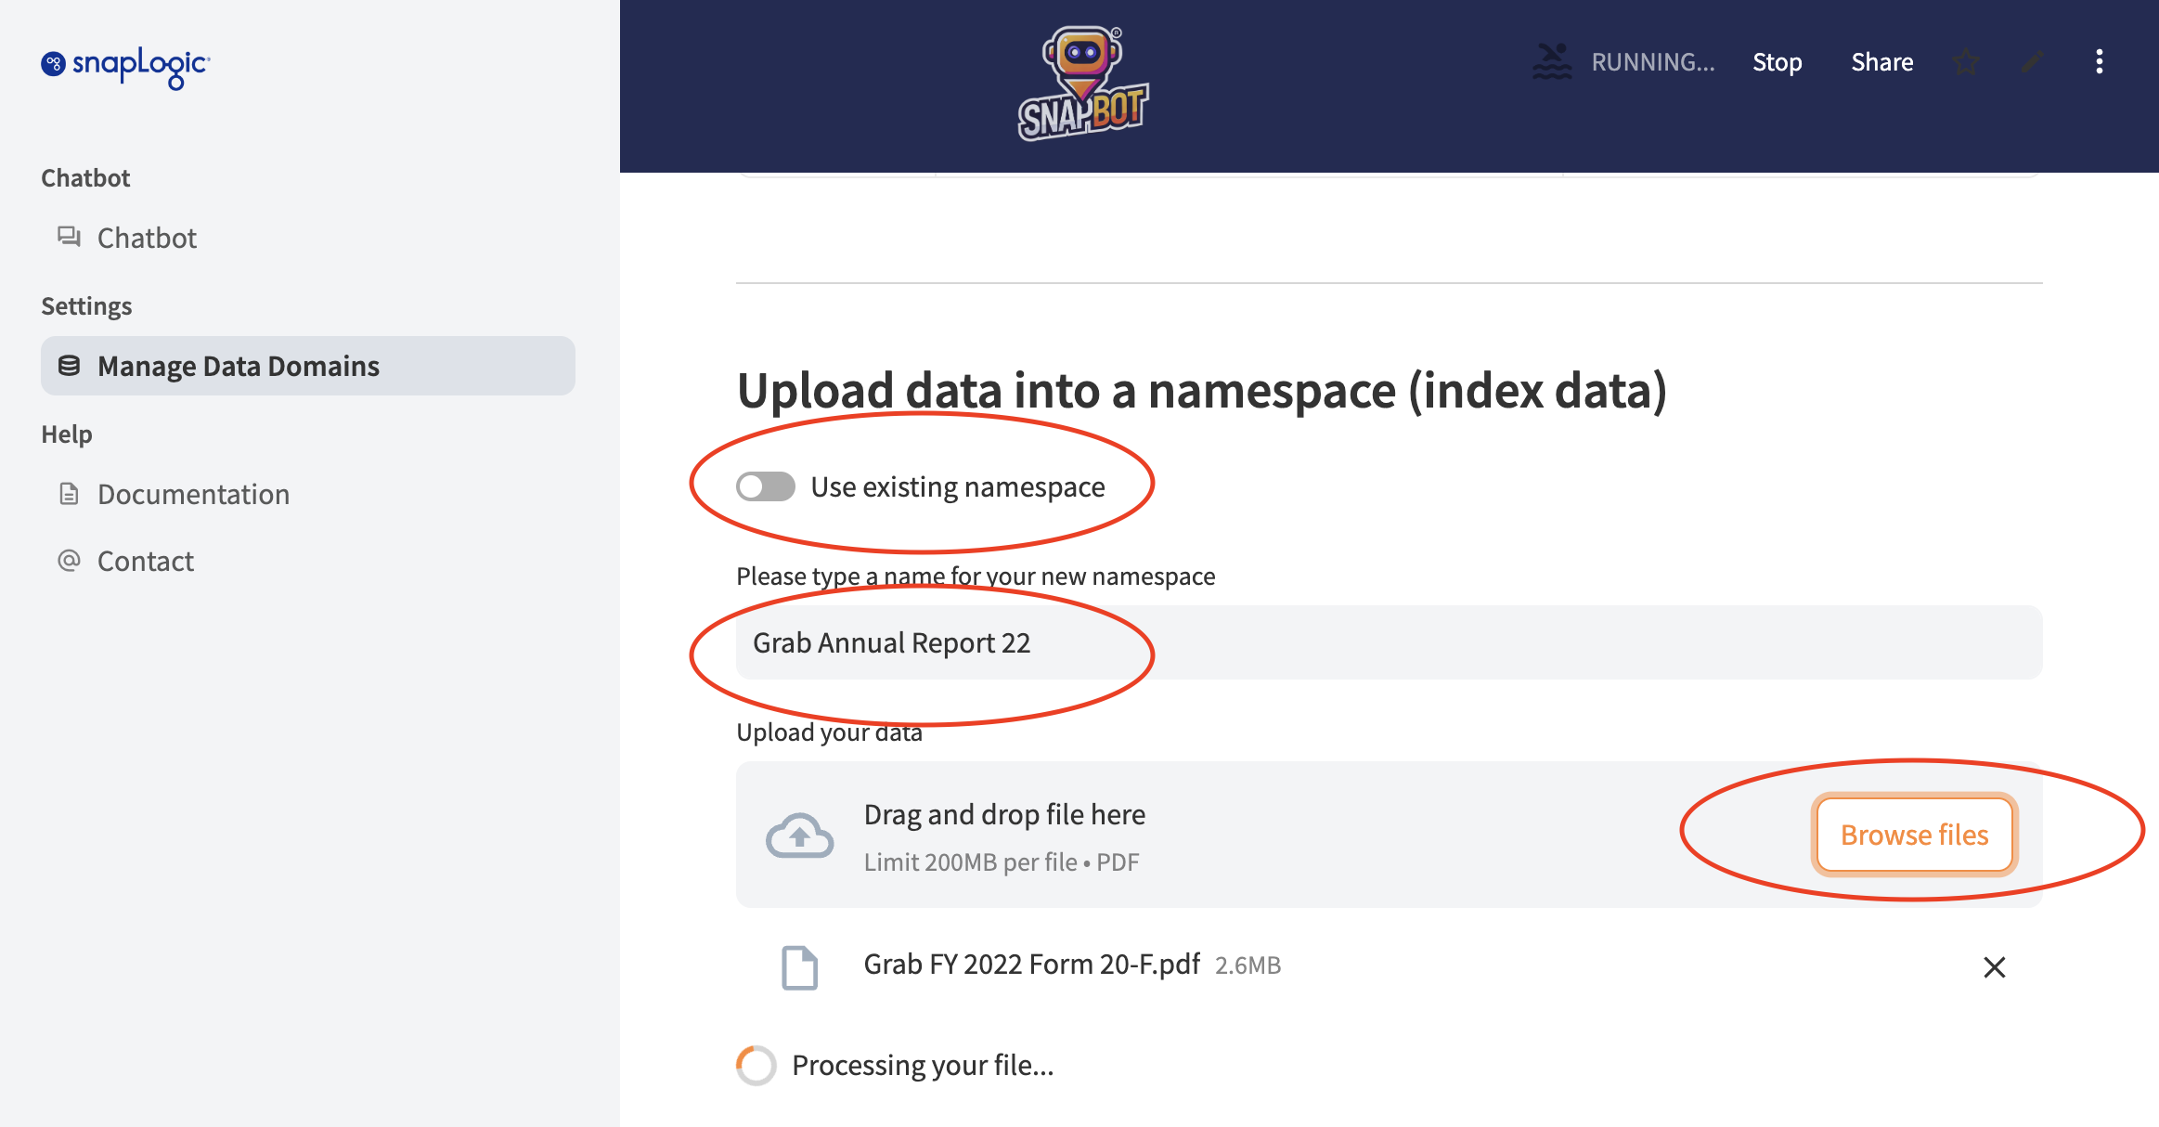
Task: Click the Processing your file spinner
Action: point(756,1065)
